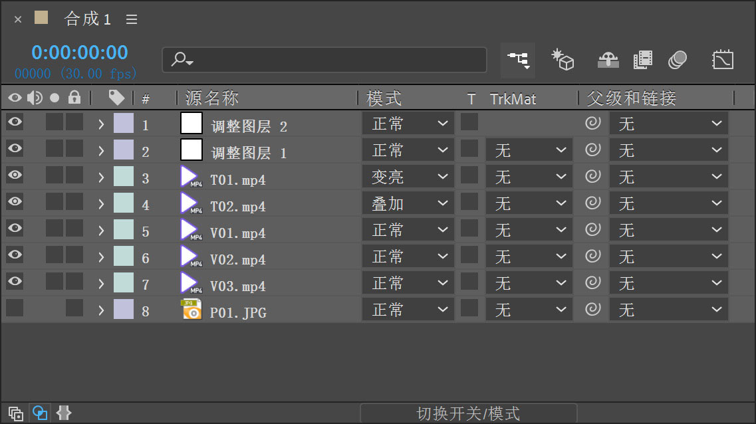756x424 pixels.
Task: Click the 源名称 column header
Action: click(x=212, y=98)
